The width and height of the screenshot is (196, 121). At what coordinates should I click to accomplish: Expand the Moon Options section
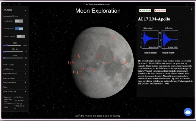coord(14,64)
